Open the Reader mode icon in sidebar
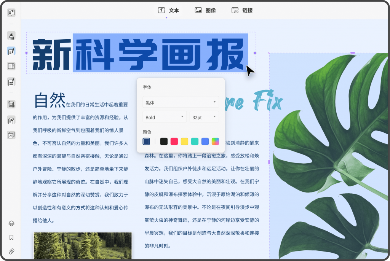Screen dimensions: 390x261 [x=11, y=13]
